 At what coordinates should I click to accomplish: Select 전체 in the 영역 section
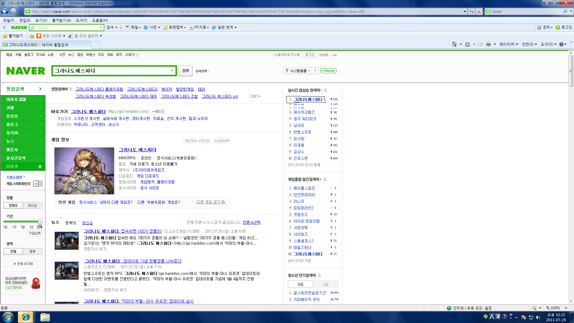tap(13, 252)
